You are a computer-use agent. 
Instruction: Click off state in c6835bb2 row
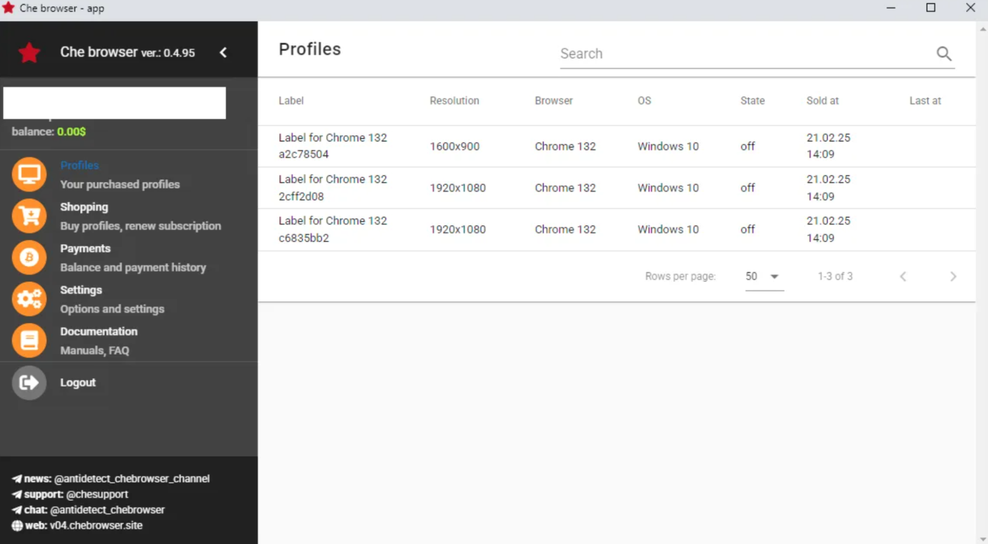tap(747, 230)
